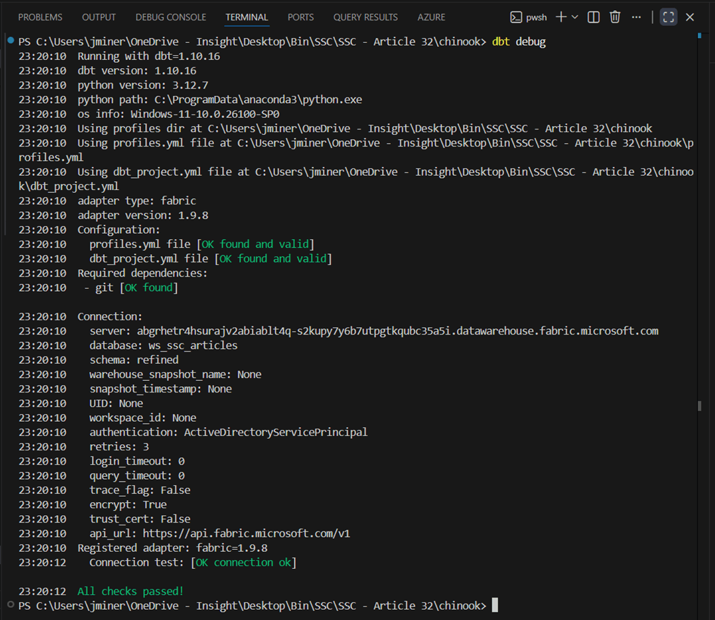Click 'All checks passed!' message

tap(131, 591)
